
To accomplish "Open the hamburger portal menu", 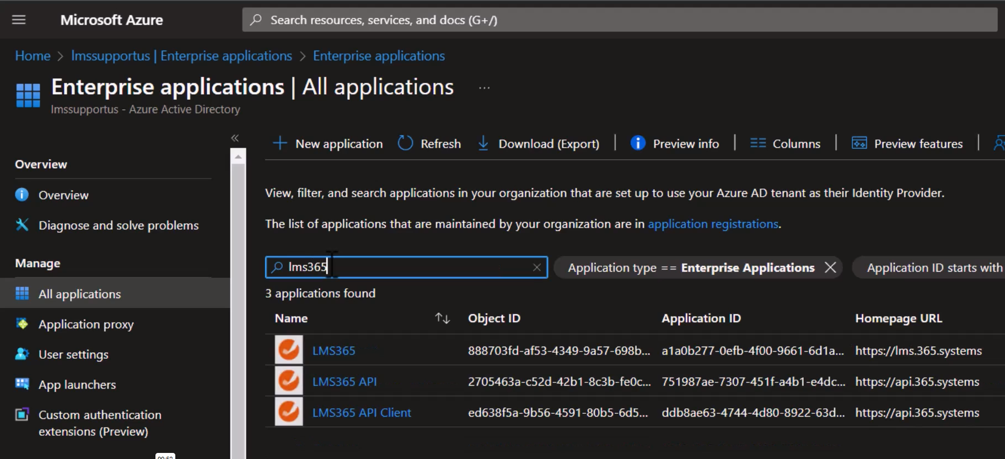I will point(19,20).
